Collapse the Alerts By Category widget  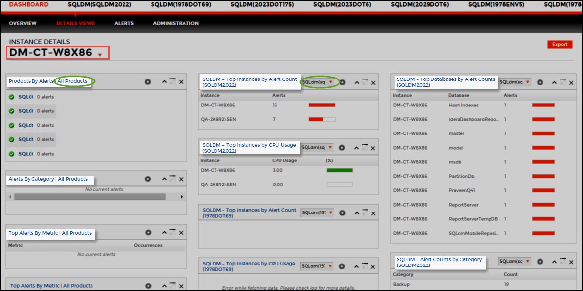(164, 179)
